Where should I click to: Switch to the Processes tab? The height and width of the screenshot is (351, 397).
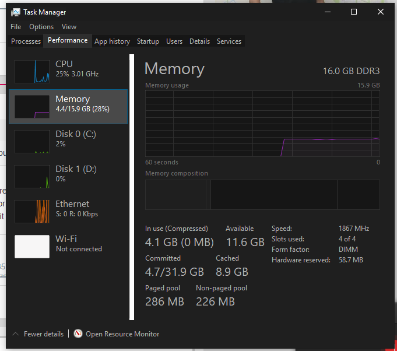click(x=26, y=41)
